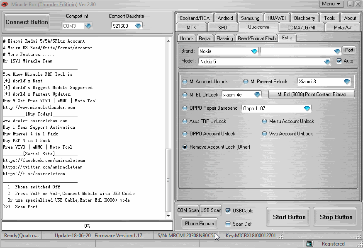This screenshot has height=248, width=363.
Task: Click the Firmware Version:1.17 status text
Action: click(x=118, y=236)
